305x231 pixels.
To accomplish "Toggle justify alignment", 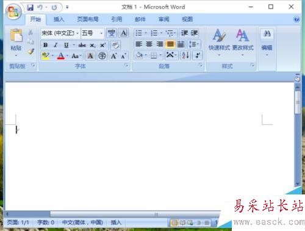I will tap(170, 44).
